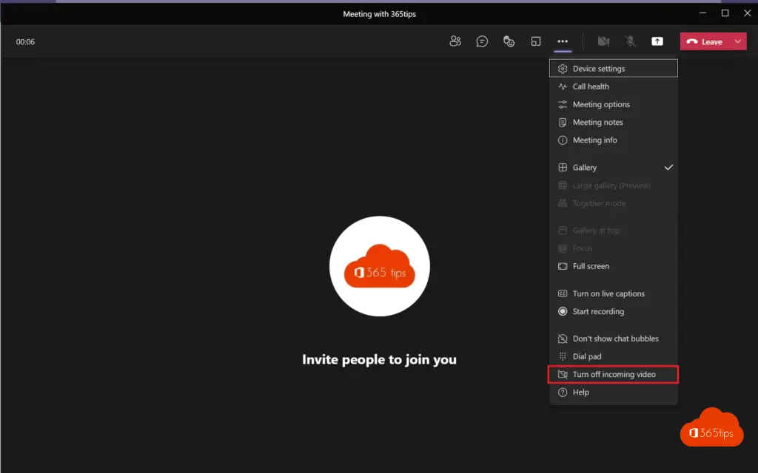Image resolution: width=758 pixels, height=473 pixels.
Task: Click the chat bubbles off icon
Action: click(x=563, y=338)
